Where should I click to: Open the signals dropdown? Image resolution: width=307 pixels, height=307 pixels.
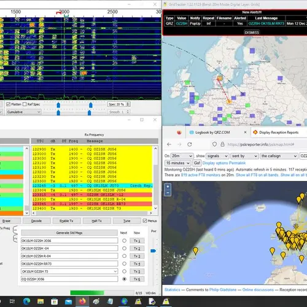coord(217,156)
